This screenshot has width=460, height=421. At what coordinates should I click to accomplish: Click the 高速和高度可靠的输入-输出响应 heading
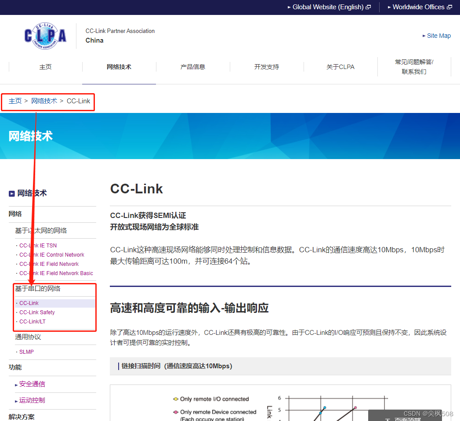tap(189, 308)
